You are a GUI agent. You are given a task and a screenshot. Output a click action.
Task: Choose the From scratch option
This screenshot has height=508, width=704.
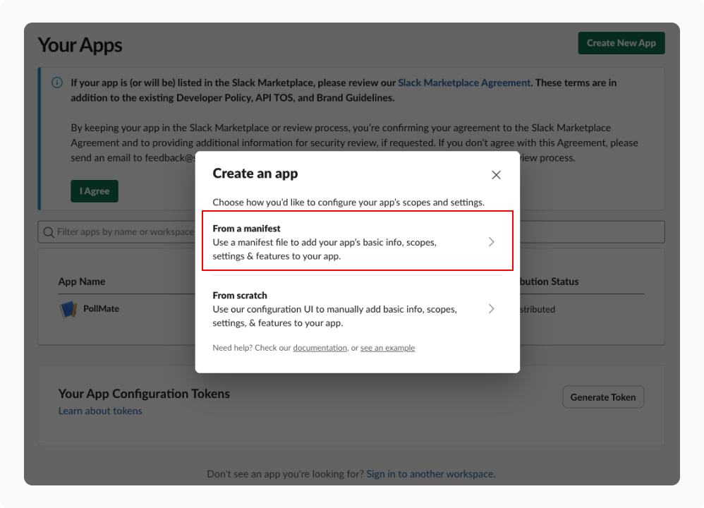(x=358, y=309)
